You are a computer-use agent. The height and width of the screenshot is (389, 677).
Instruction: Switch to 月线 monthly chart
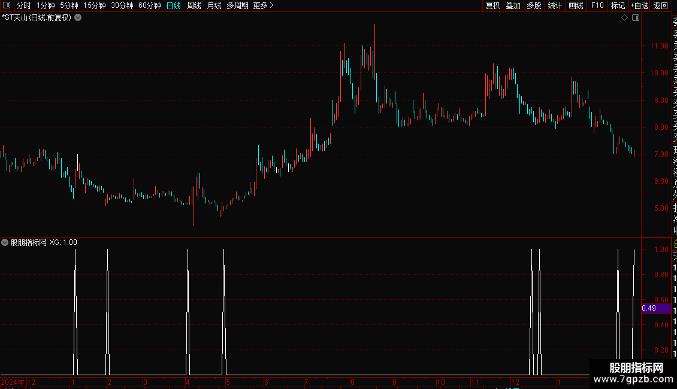(214, 5)
